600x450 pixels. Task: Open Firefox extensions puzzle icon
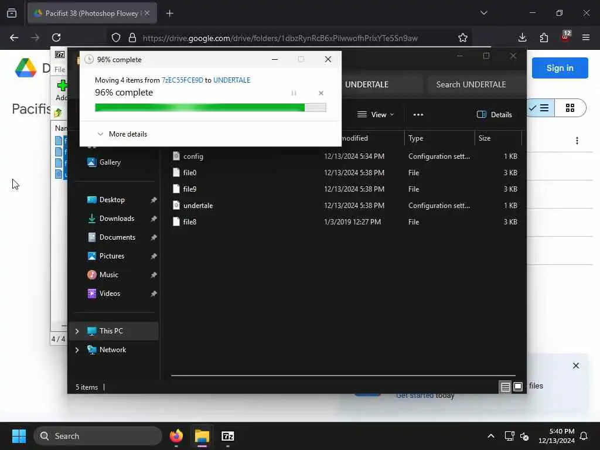point(544,37)
